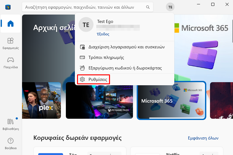Click the Test Ego account name
Screen dimensions: 233x155
[105, 21]
